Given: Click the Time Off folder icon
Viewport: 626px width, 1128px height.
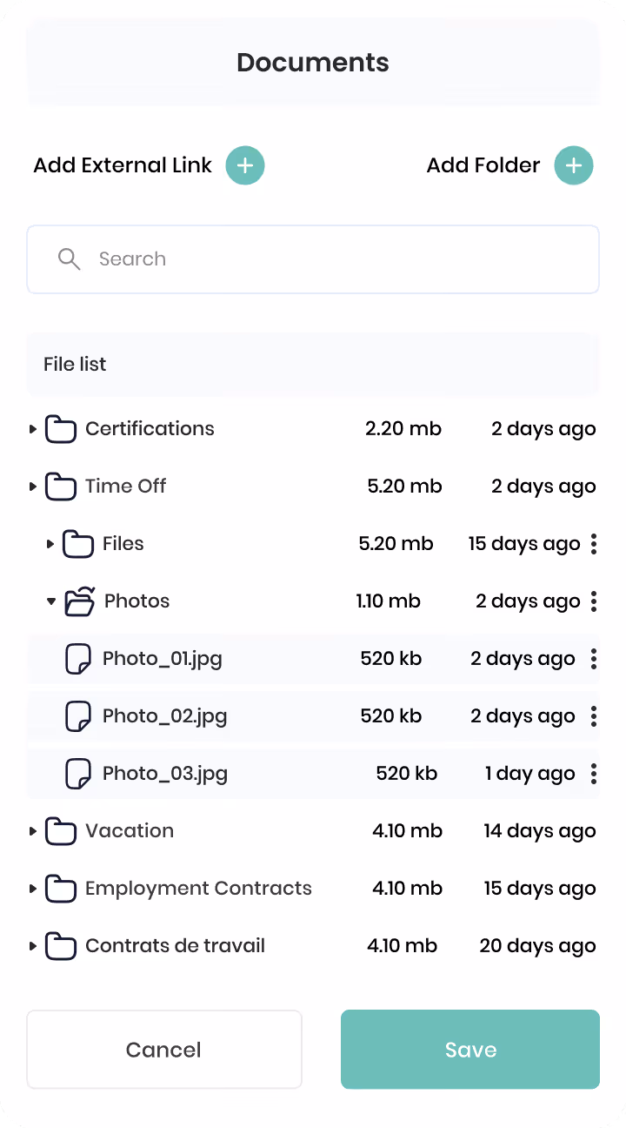Looking at the screenshot, I should pyautogui.click(x=61, y=487).
